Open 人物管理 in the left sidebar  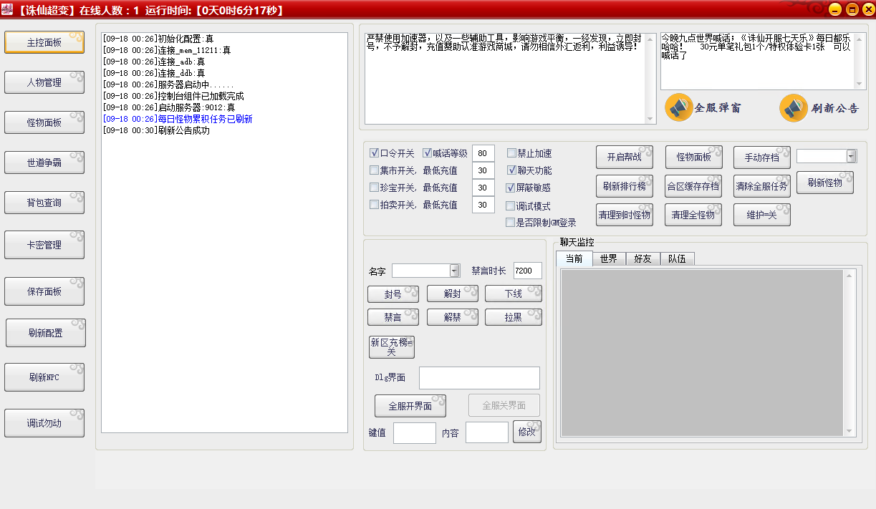pos(44,82)
